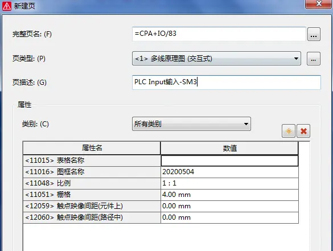
Task: Click the EPLAN application icon in title bar
Action: pos(7,6)
